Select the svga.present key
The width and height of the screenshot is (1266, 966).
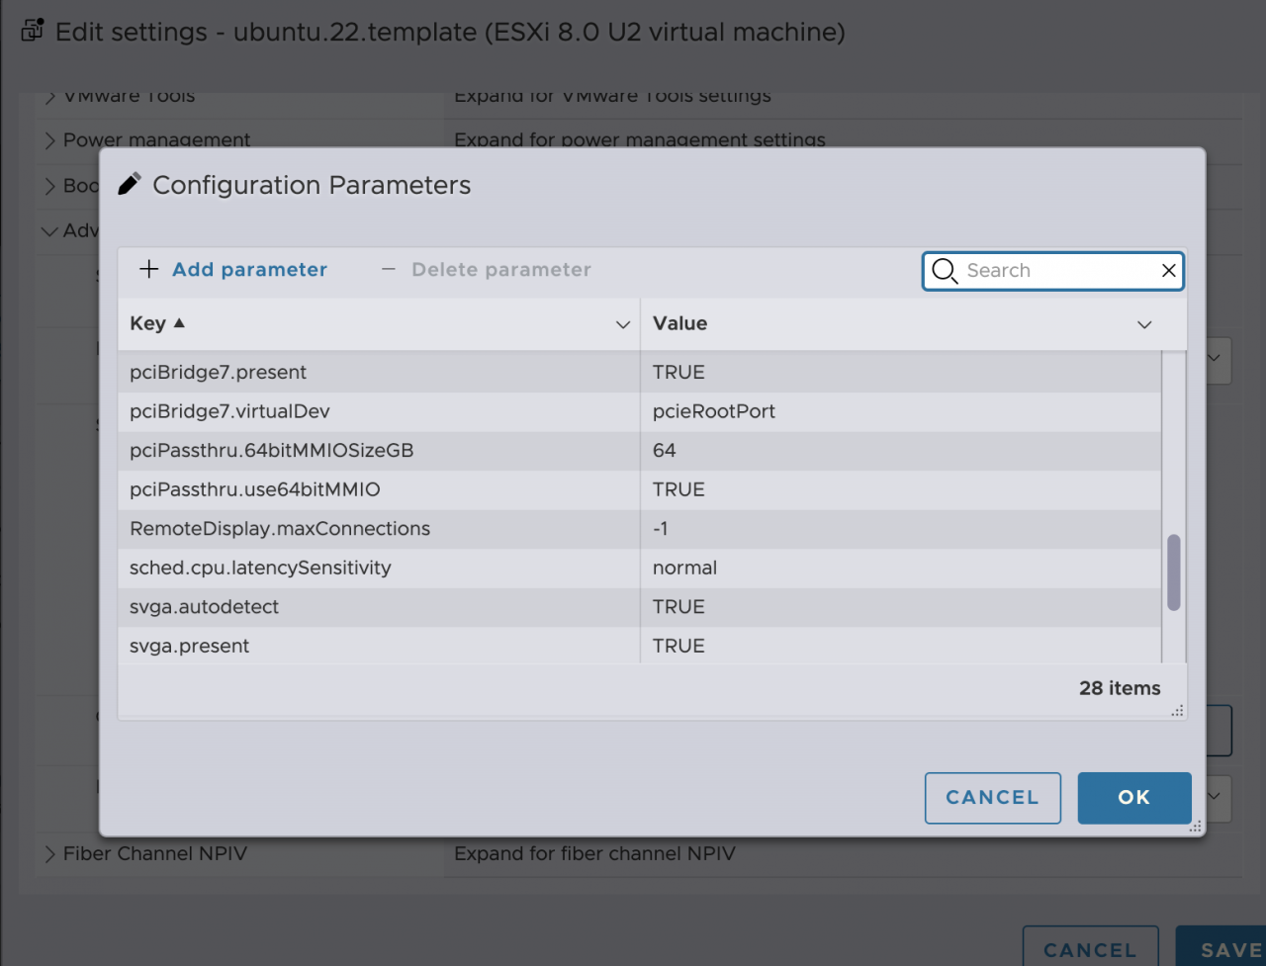tap(189, 646)
